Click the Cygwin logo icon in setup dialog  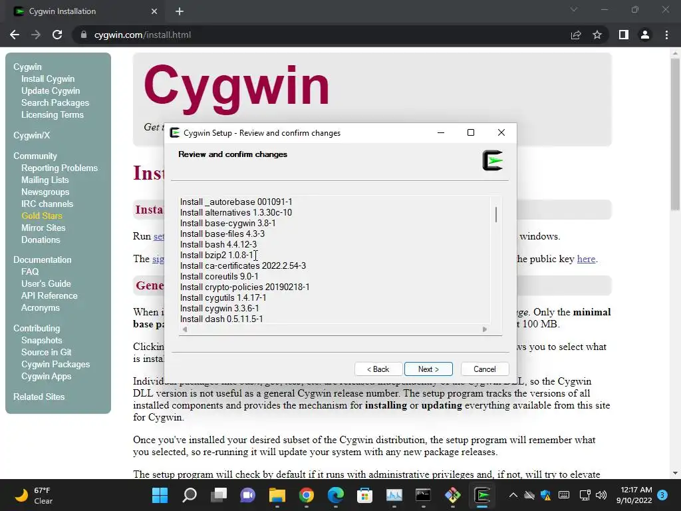(x=493, y=160)
